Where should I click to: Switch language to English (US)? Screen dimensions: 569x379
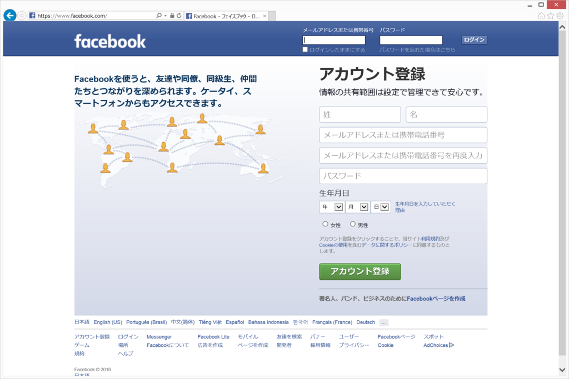(108, 322)
